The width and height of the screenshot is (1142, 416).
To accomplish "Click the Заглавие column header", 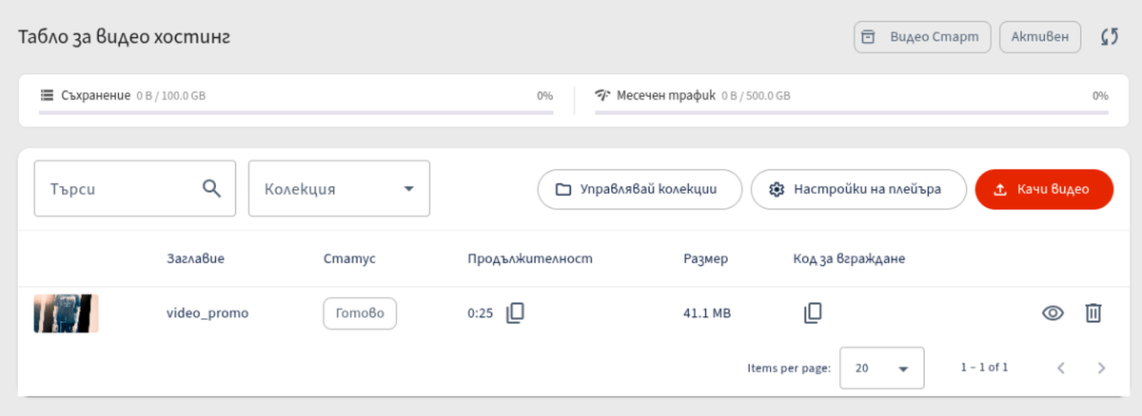I will click(x=196, y=258).
